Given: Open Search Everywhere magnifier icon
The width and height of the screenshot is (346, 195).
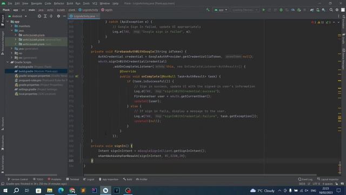Looking at the screenshot, I should [331, 10].
